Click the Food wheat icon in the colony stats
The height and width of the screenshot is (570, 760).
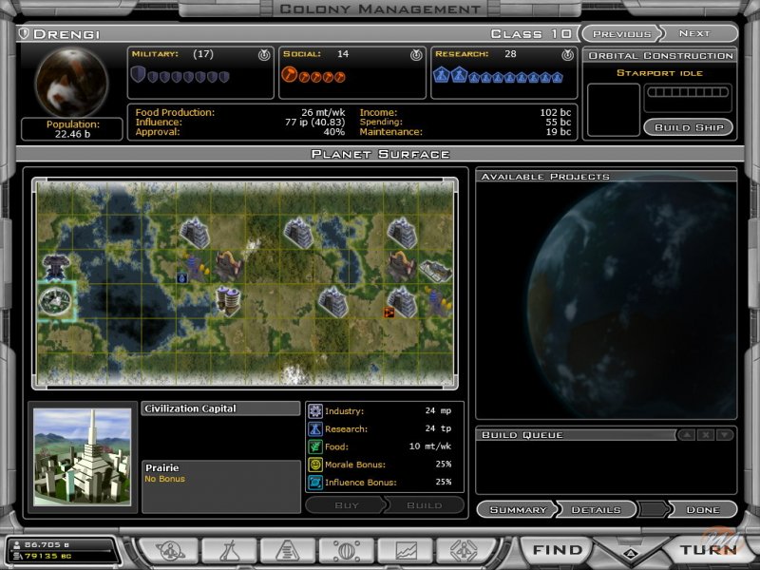pyautogui.click(x=313, y=448)
